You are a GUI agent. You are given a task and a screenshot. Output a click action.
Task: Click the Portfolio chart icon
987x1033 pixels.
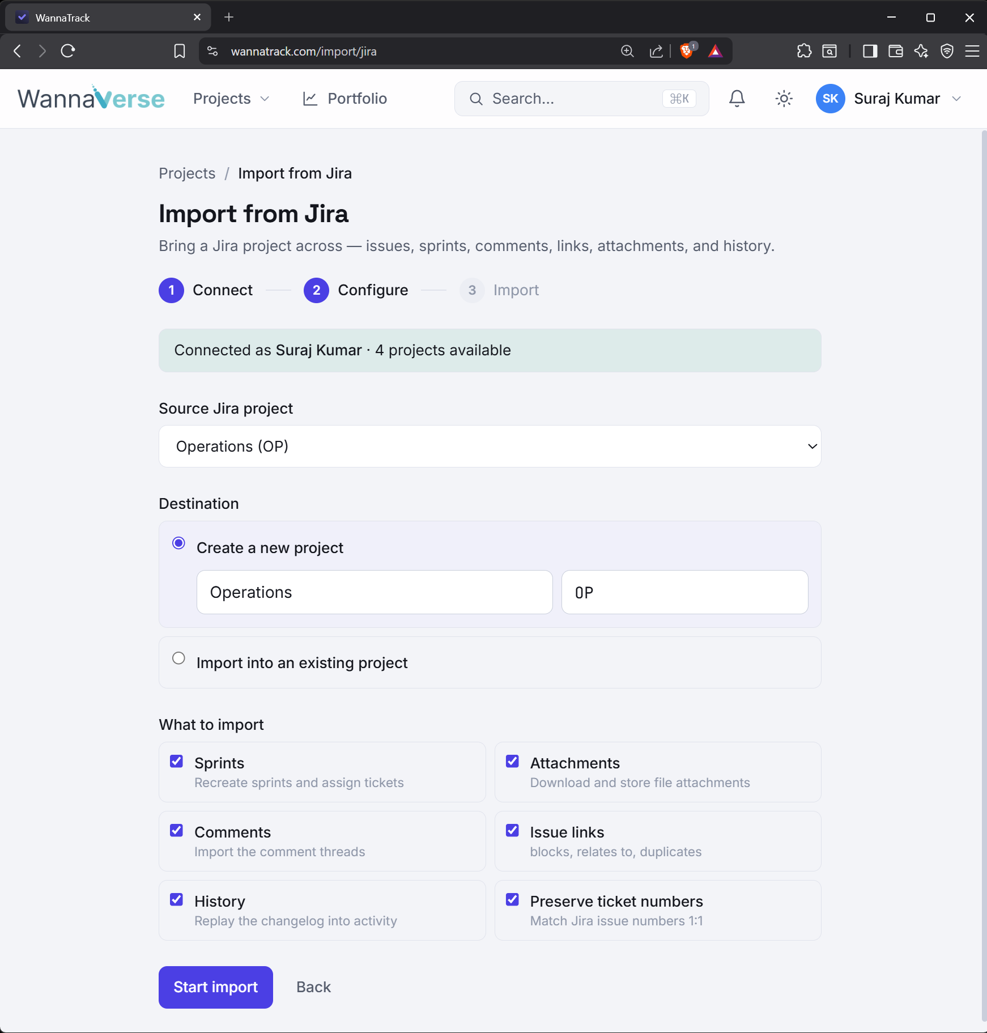(310, 99)
